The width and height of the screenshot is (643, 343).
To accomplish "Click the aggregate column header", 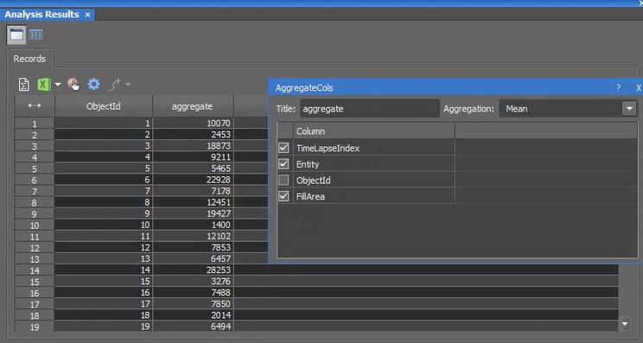I will (193, 106).
